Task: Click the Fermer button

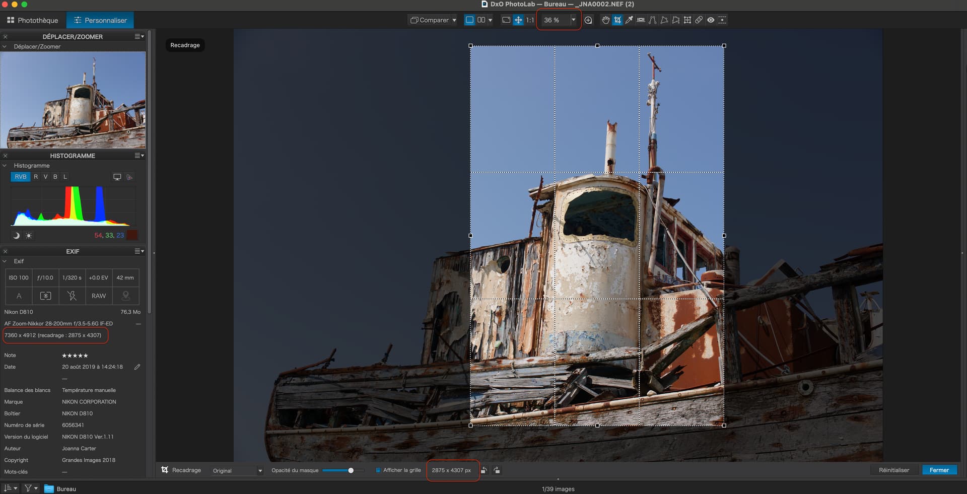Action: 939,470
